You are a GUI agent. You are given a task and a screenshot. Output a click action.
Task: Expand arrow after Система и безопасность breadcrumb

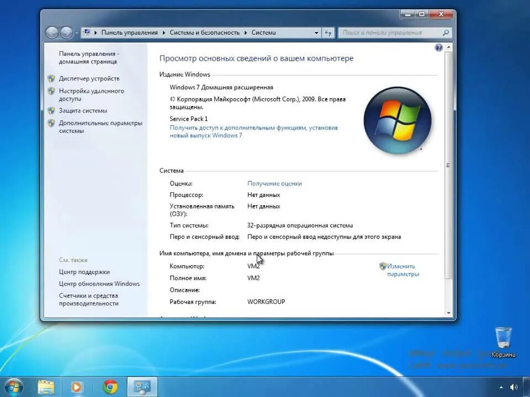246,33
